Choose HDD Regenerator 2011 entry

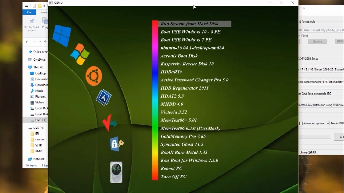click(x=185, y=88)
